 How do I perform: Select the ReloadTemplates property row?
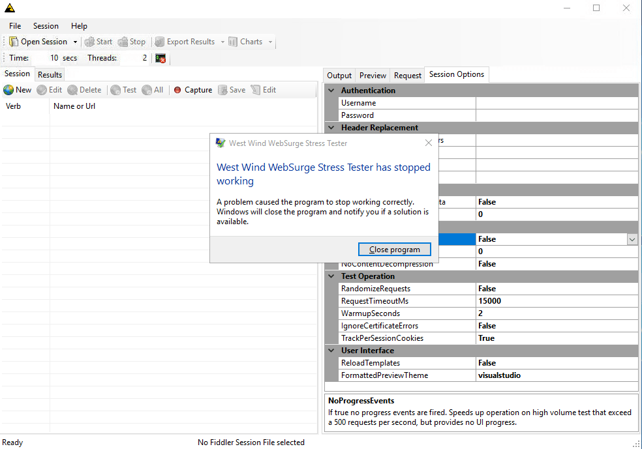point(488,363)
